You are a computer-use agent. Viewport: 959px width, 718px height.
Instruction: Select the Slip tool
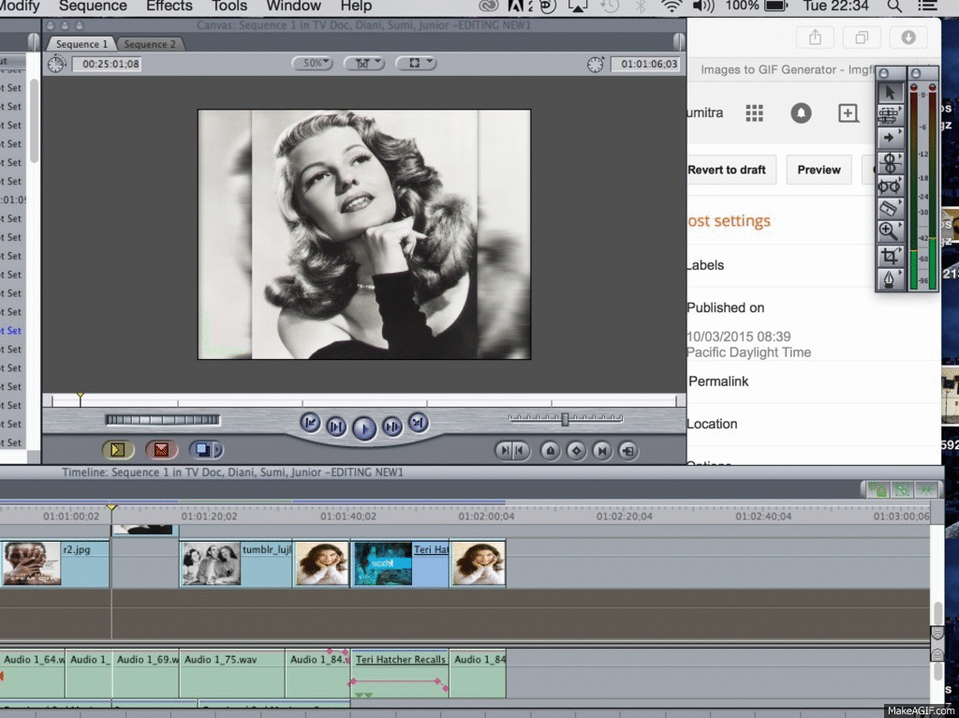890,185
